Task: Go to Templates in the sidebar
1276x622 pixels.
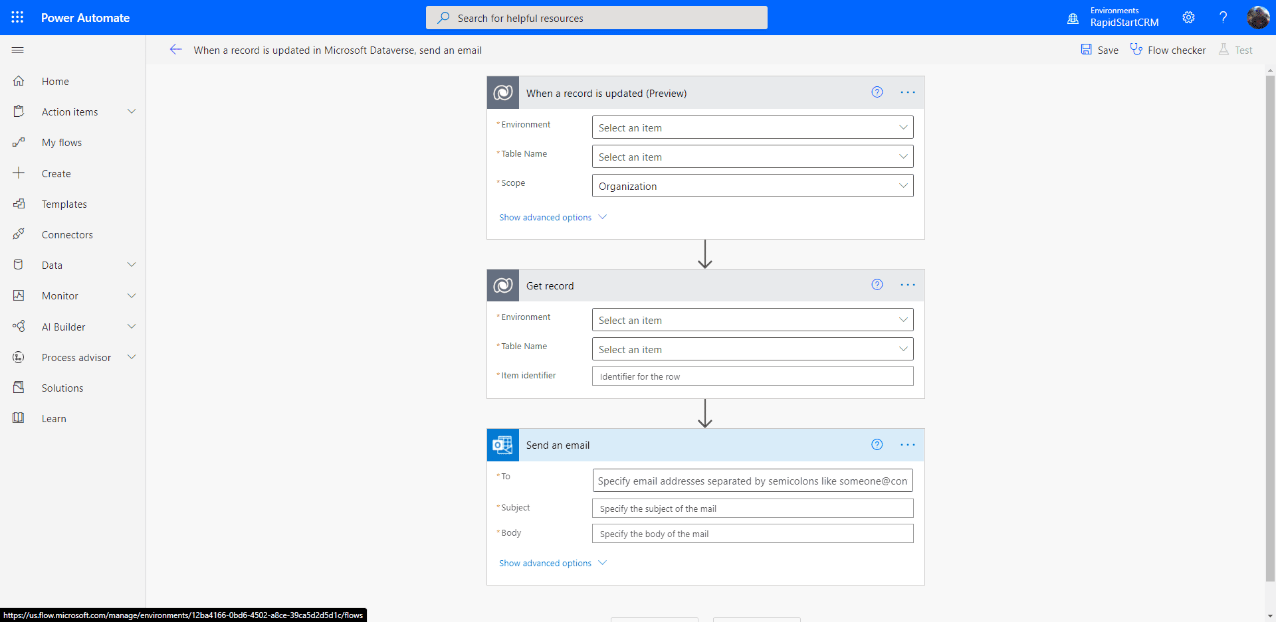Action: [x=64, y=204]
